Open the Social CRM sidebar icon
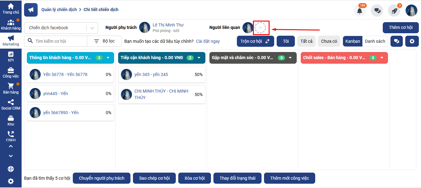The image size is (421, 188). [11, 104]
